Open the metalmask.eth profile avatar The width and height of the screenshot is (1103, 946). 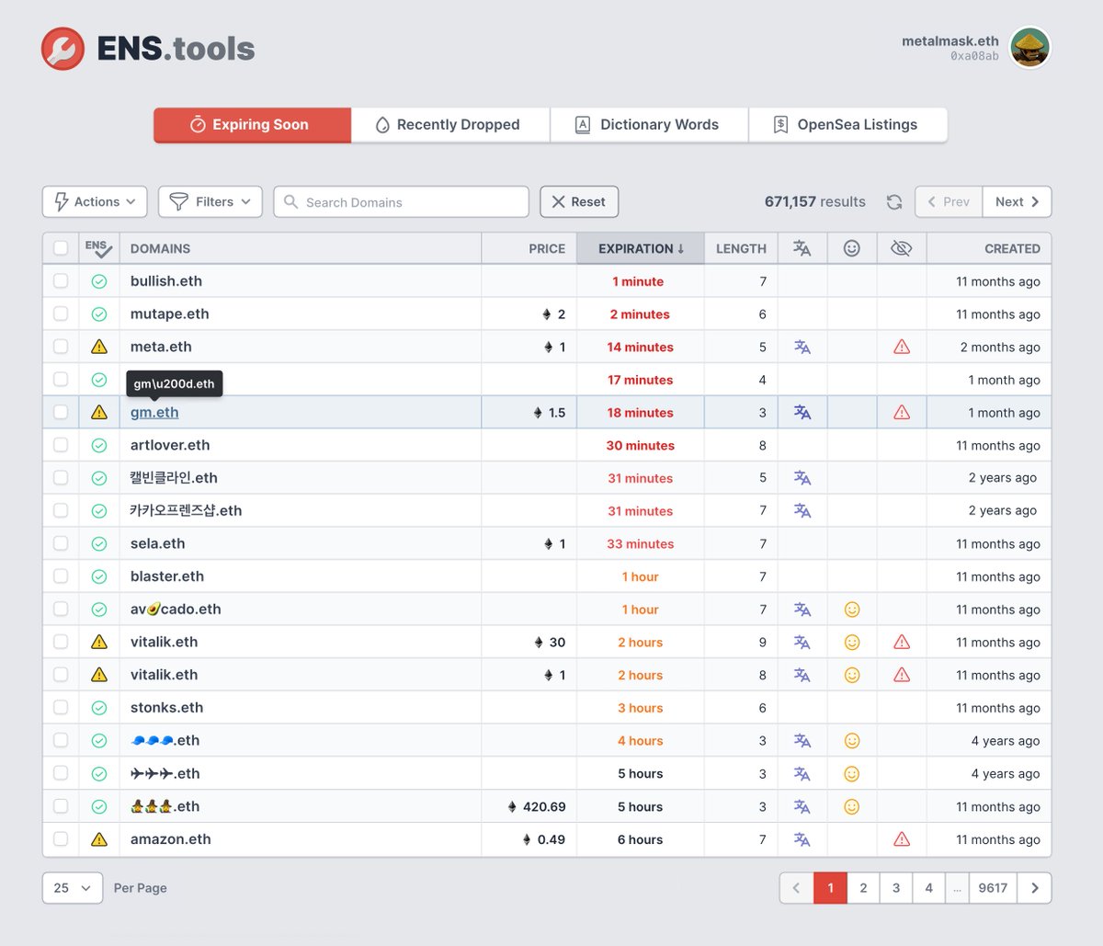[x=1029, y=48]
